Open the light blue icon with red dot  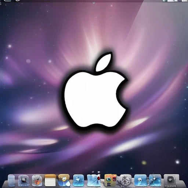(94, 180)
